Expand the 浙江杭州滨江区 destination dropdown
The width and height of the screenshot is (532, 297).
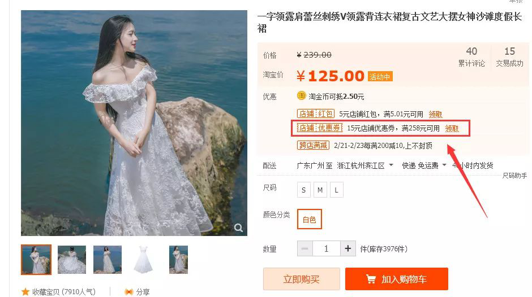pos(391,165)
